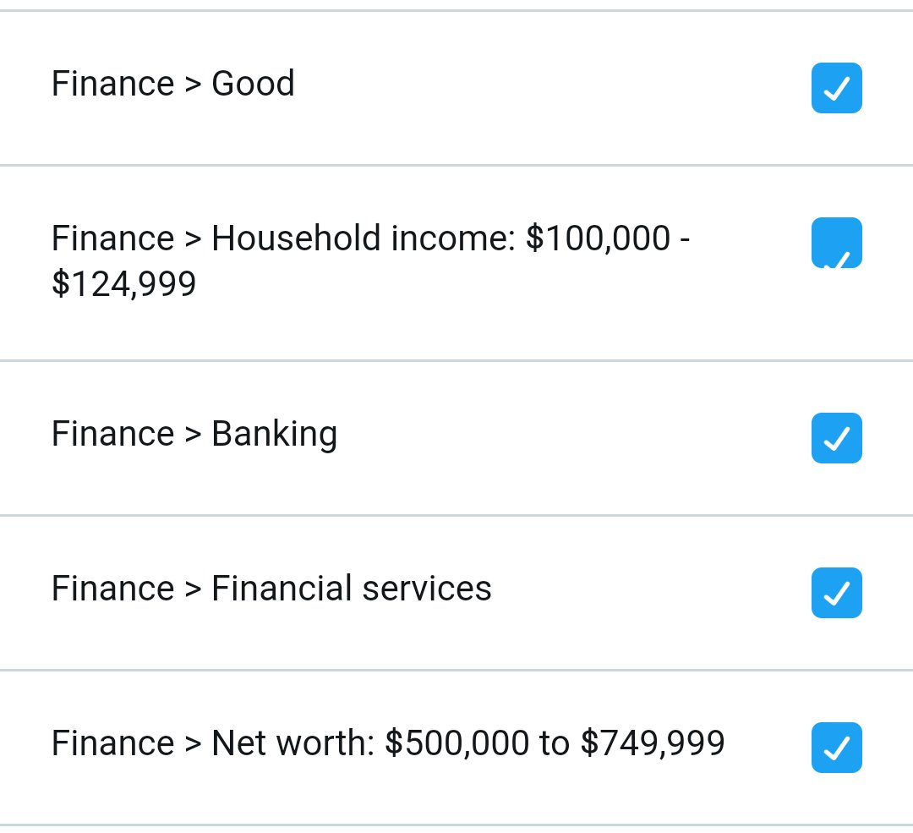Untick the Net worth $500,000 to $749,999 checkbox
Screen dimensions: 913x833
tap(837, 748)
